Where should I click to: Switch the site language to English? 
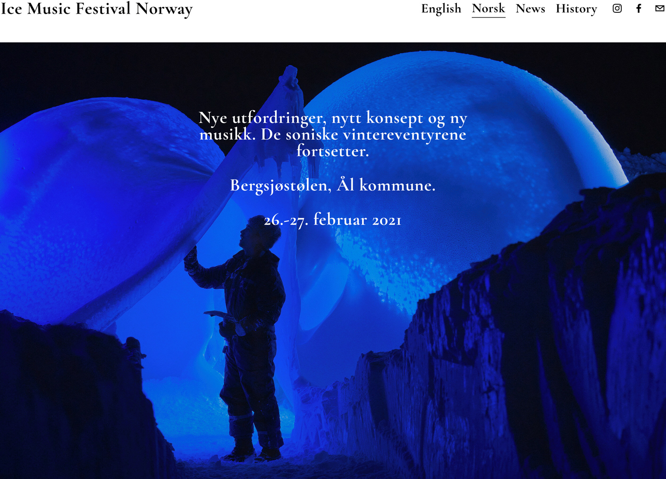(441, 9)
